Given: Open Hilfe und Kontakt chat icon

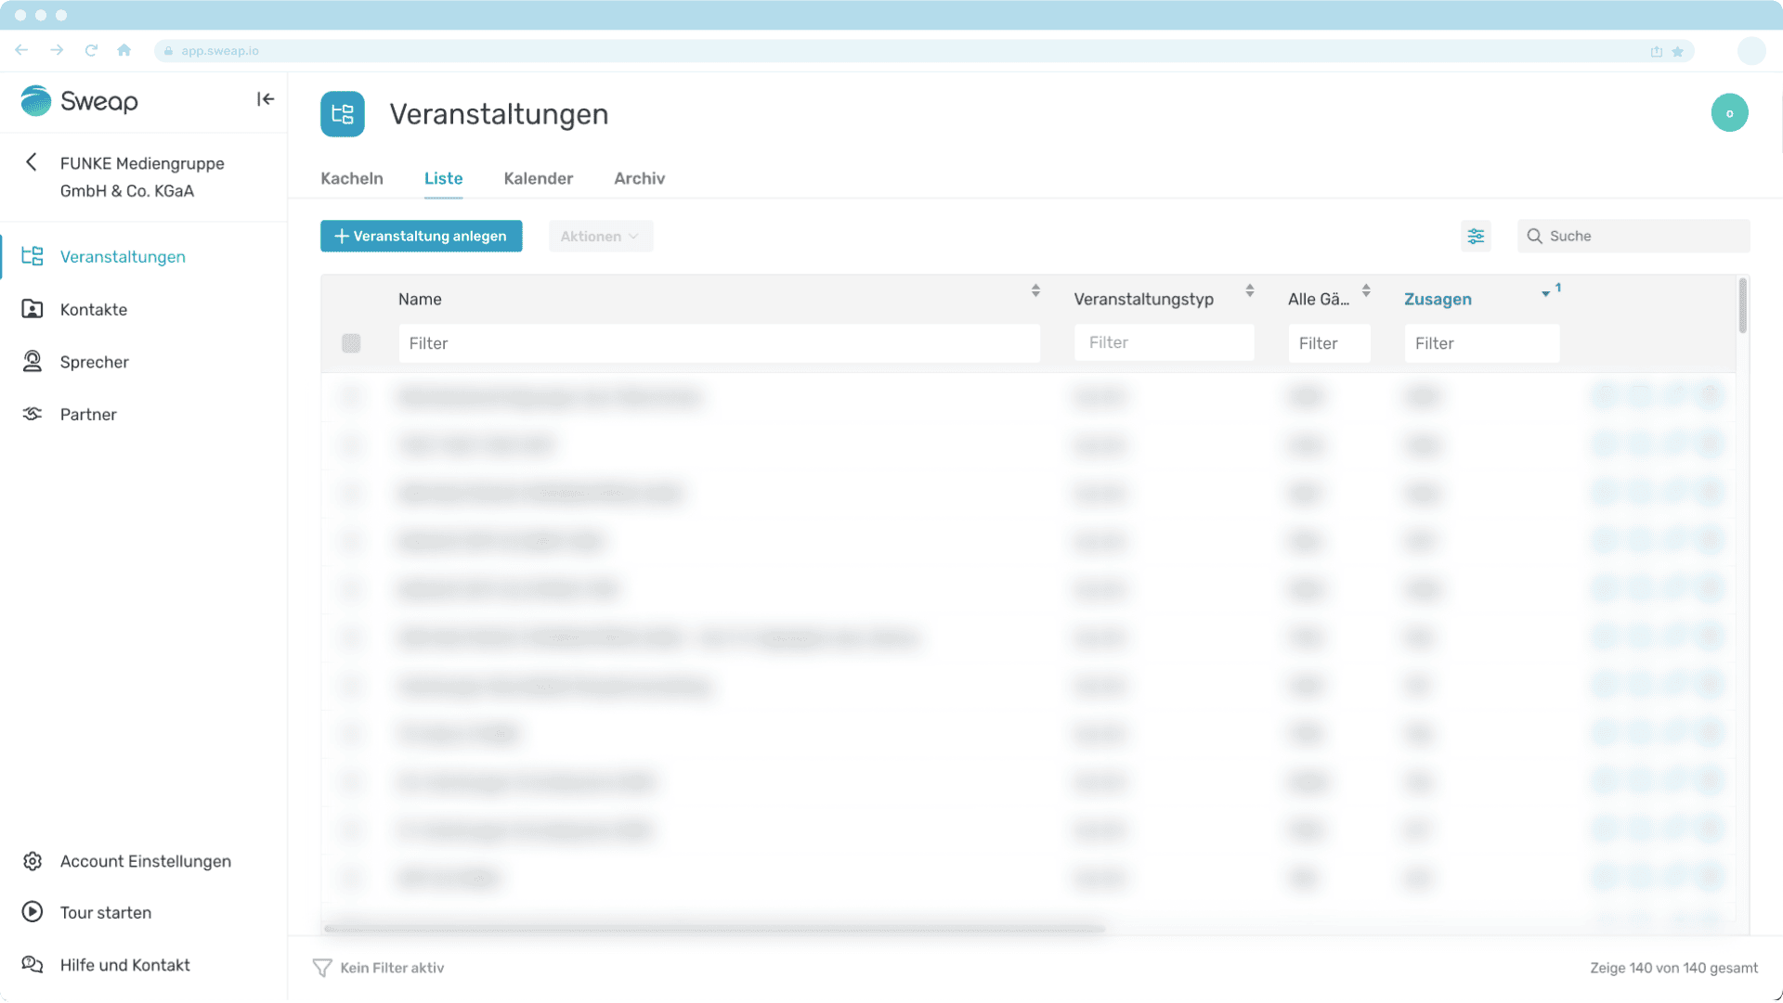Looking at the screenshot, I should (x=33, y=965).
